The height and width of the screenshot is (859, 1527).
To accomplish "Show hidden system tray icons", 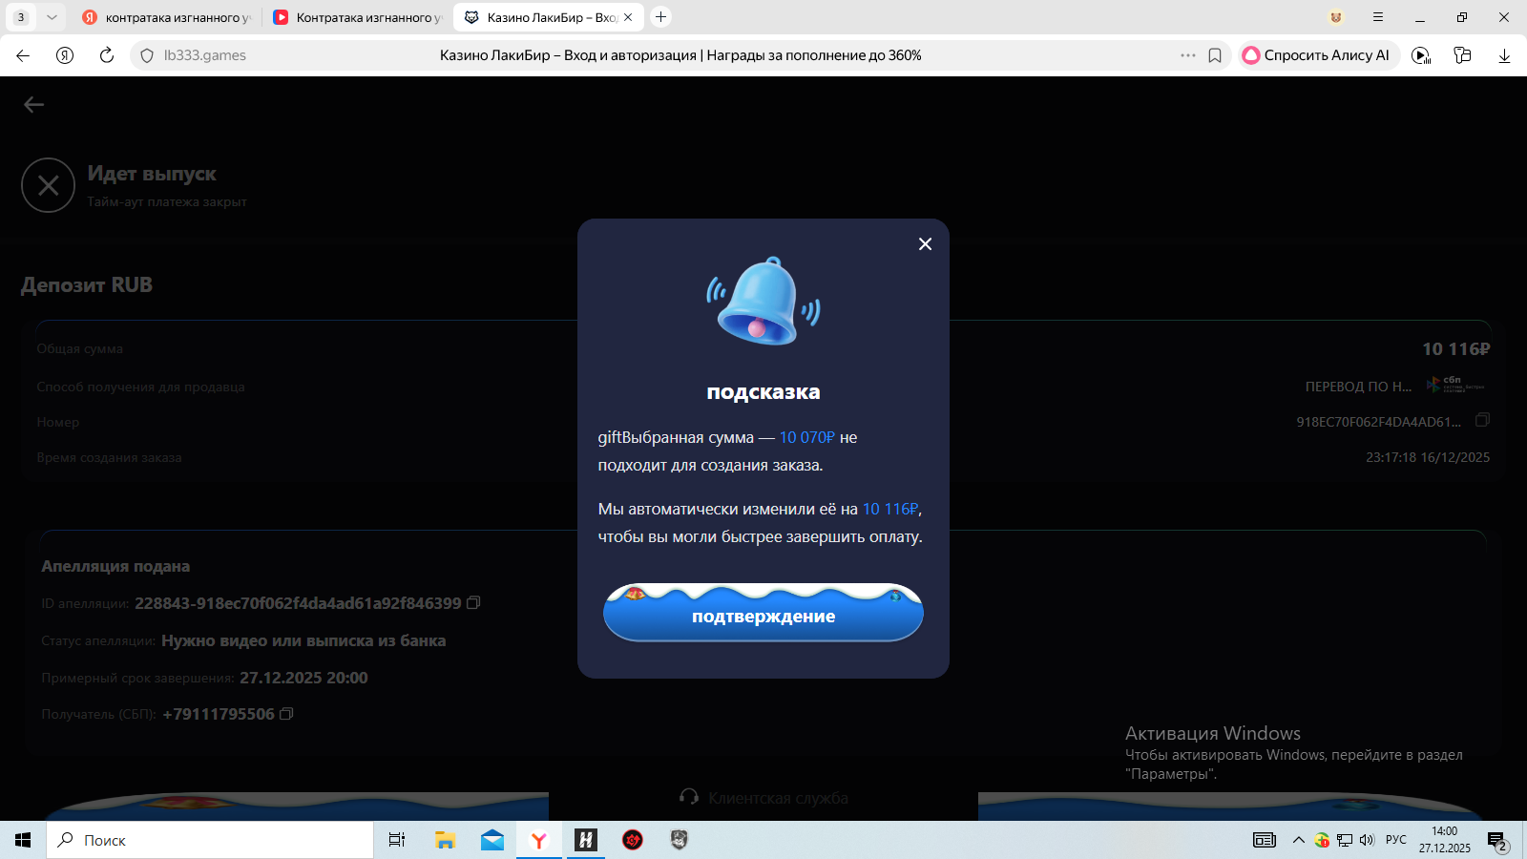I will [x=1298, y=840].
